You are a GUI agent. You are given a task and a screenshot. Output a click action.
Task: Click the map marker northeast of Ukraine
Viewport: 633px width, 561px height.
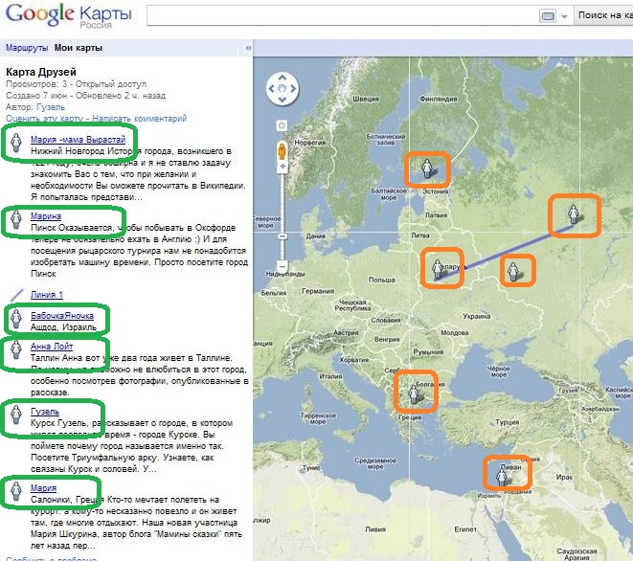(x=512, y=271)
